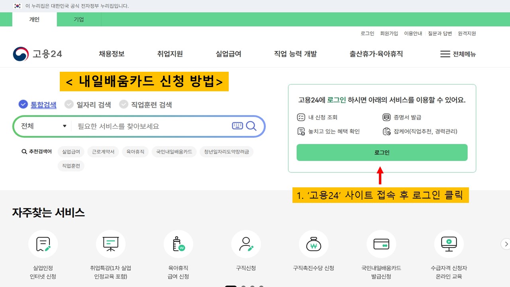
Task: Switch to the 기업 tab
Action: 79,19
